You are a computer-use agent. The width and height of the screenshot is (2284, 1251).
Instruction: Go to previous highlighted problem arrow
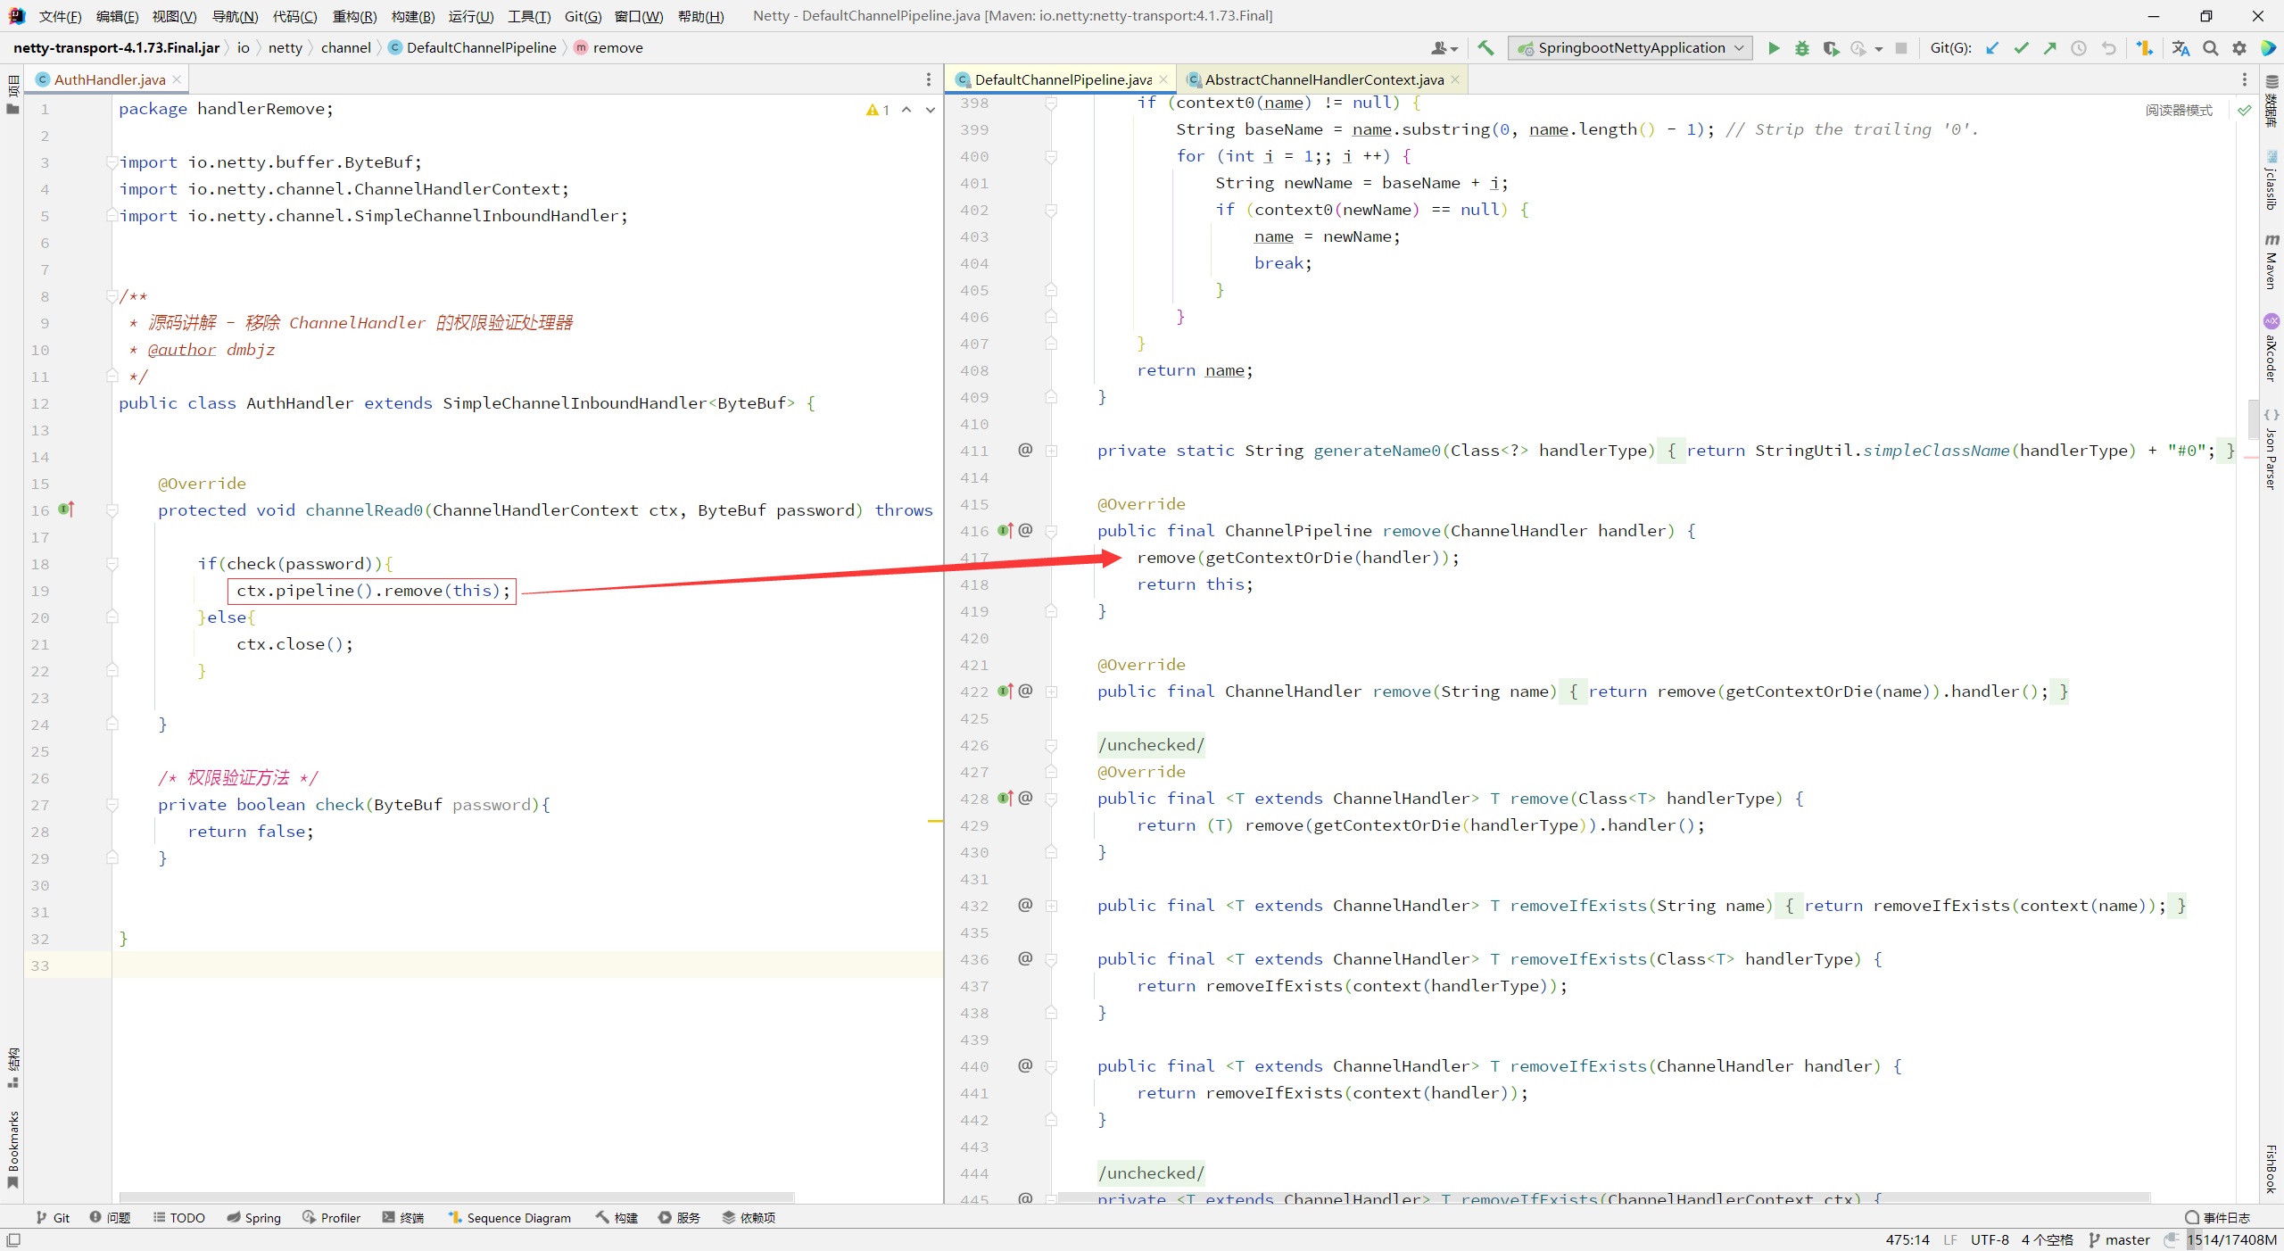pos(906,110)
